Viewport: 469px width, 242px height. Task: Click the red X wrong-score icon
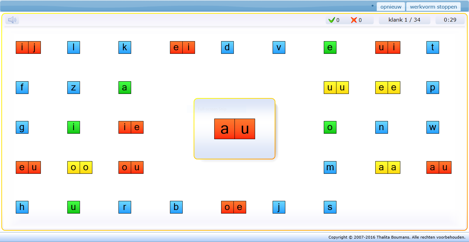coord(354,20)
